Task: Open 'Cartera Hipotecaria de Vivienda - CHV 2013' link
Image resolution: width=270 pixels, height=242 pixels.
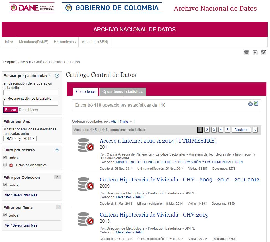Action: coord(154,215)
